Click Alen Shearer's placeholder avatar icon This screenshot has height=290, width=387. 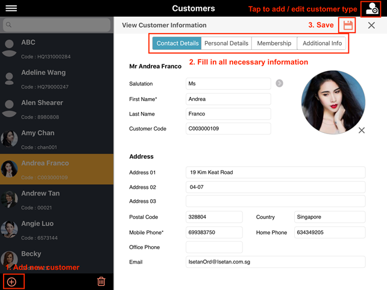click(x=9, y=109)
